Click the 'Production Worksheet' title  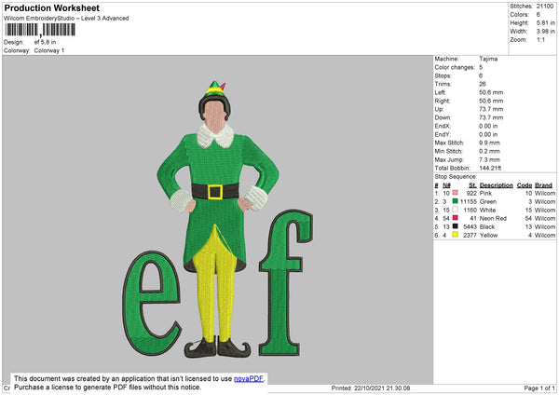click(x=51, y=7)
